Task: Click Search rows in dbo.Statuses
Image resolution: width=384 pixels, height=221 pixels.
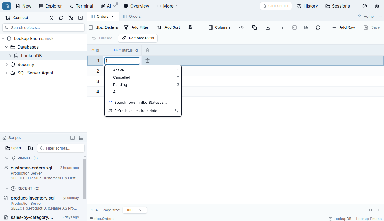Action: pyautogui.click(x=143, y=103)
